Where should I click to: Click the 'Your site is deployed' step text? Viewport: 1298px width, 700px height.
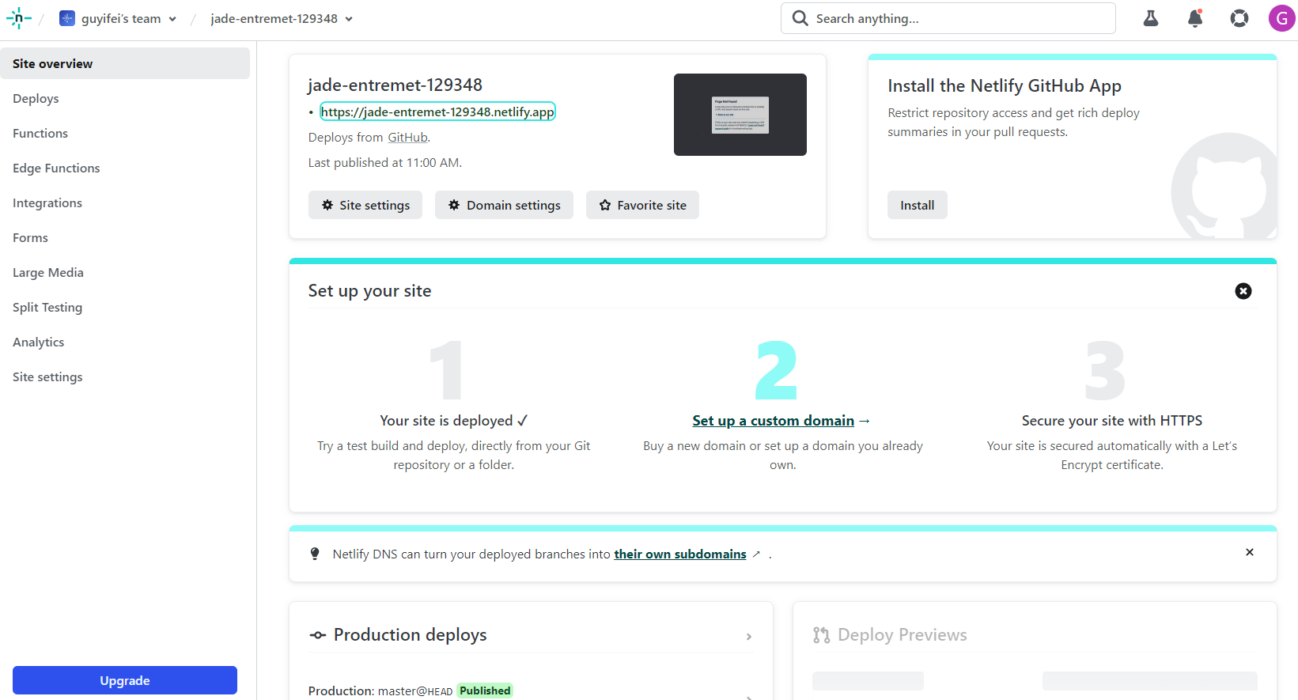454,420
